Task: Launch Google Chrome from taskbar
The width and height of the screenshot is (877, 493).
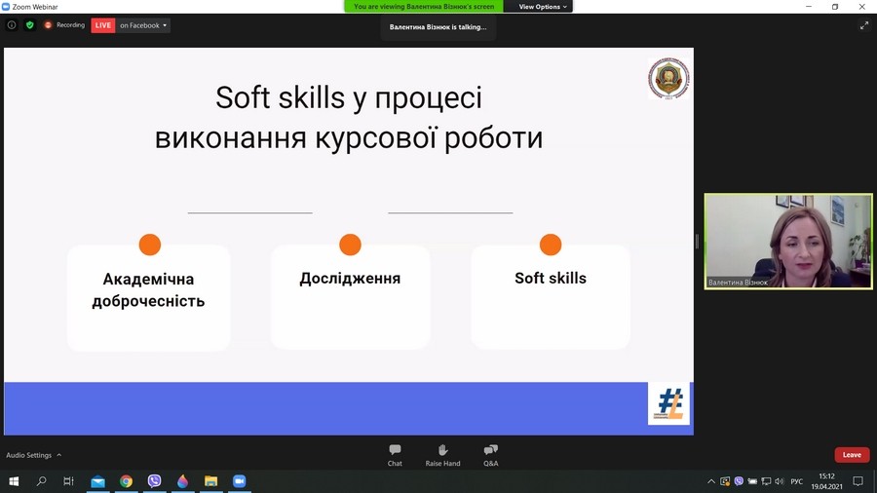Action: pos(126,481)
